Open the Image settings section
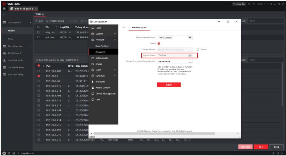 pyautogui.click(x=99, y=64)
